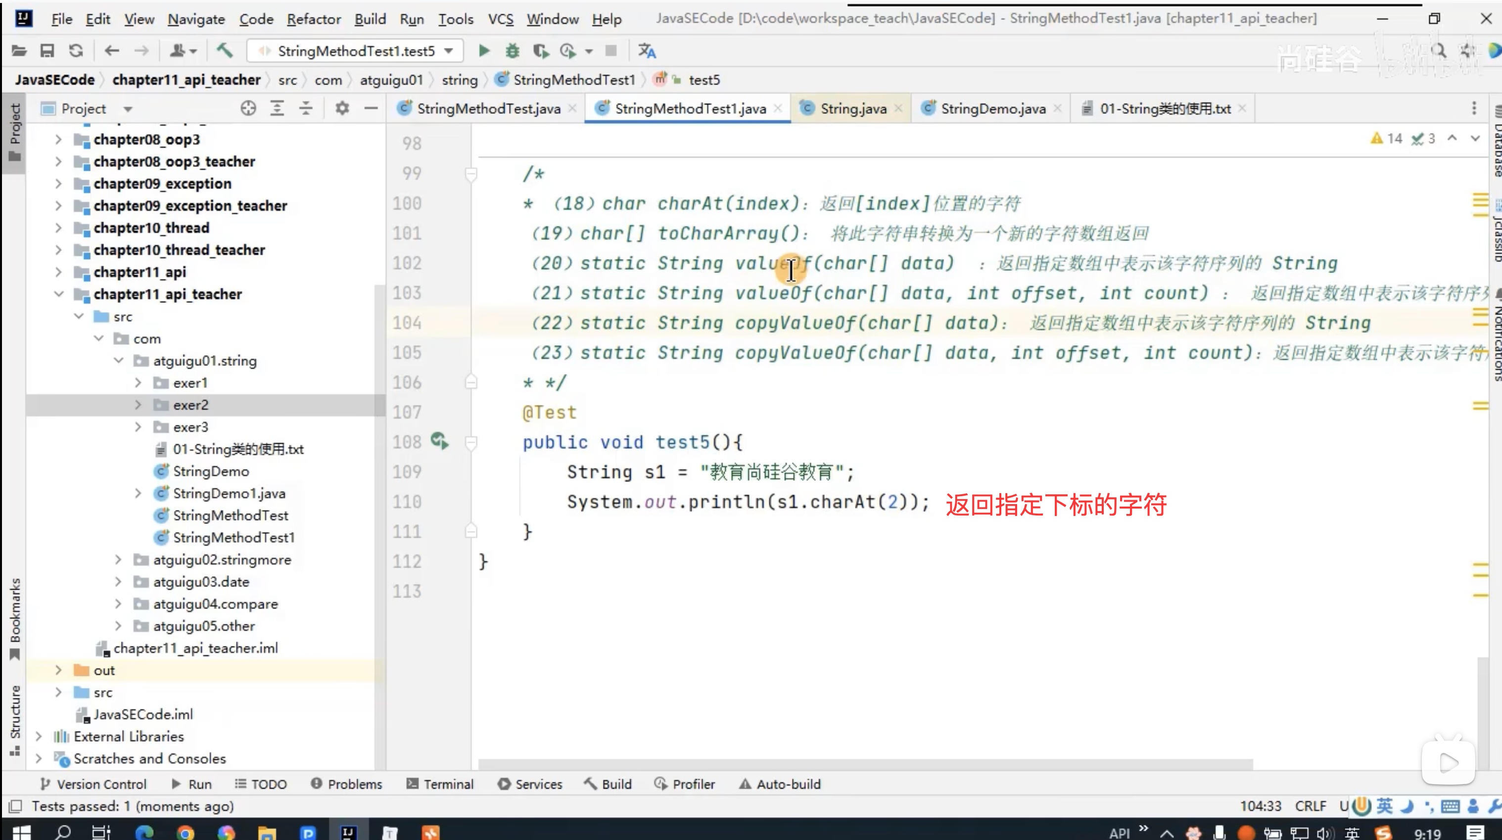The image size is (1502, 840).
Task: Toggle code fold at test5 method line 108
Action: (471, 442)
